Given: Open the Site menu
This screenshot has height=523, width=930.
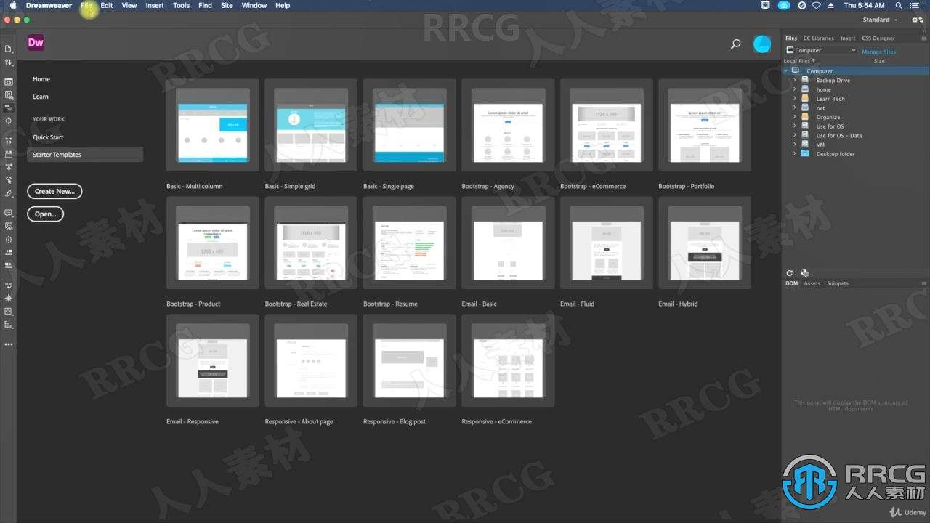Looking at the screenshot, I should pos(227,5).
